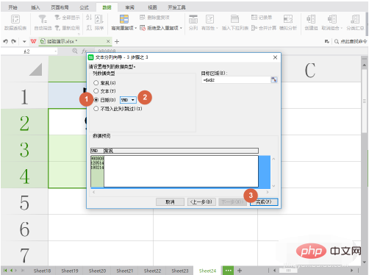Click the zoom magnifier beside fx
The height and width of the screenshot is (275, 369).
[75, 51]
